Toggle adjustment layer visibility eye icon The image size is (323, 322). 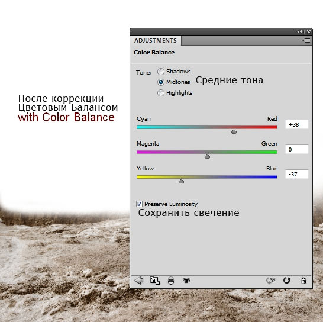pyautogui.click(x=186, y=281)
